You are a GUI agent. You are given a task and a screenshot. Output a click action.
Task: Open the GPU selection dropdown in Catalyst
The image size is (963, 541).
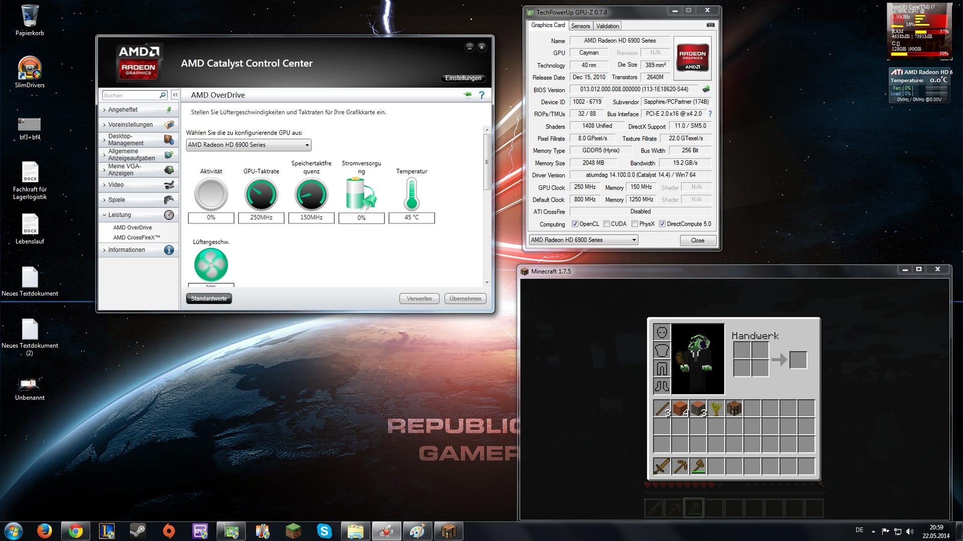pos(248,145)
